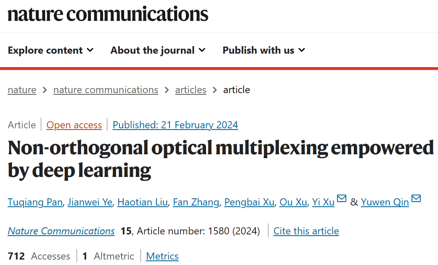Open author Tuqiang Pan's details
The width and height of the screenshot is (438, 265).
[x=35, y=202]
